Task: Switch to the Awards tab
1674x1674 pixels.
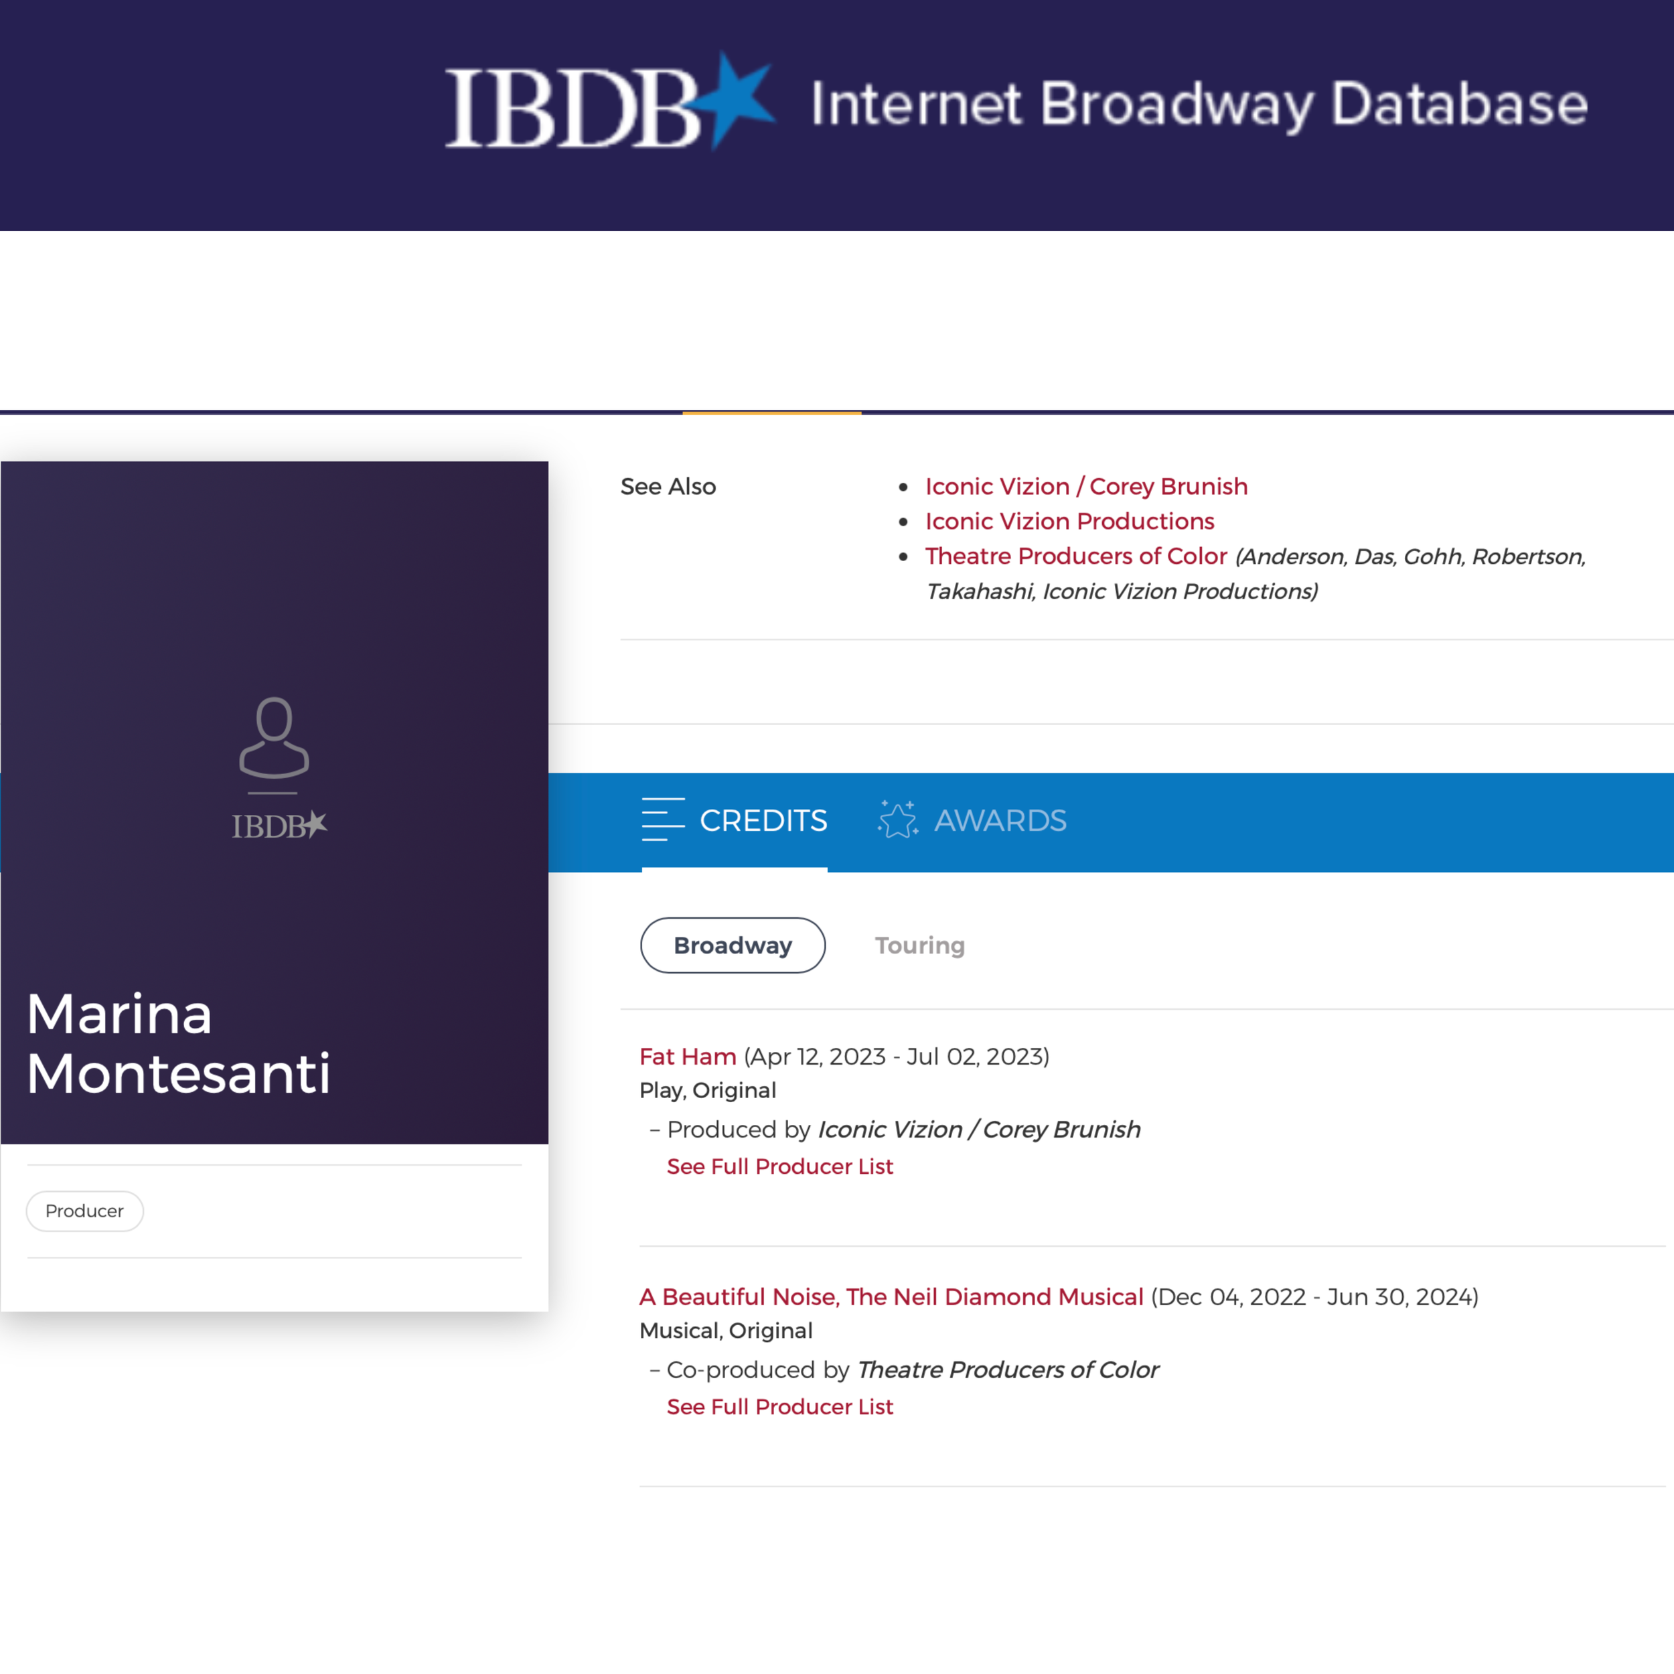Action: pos(972,820)
